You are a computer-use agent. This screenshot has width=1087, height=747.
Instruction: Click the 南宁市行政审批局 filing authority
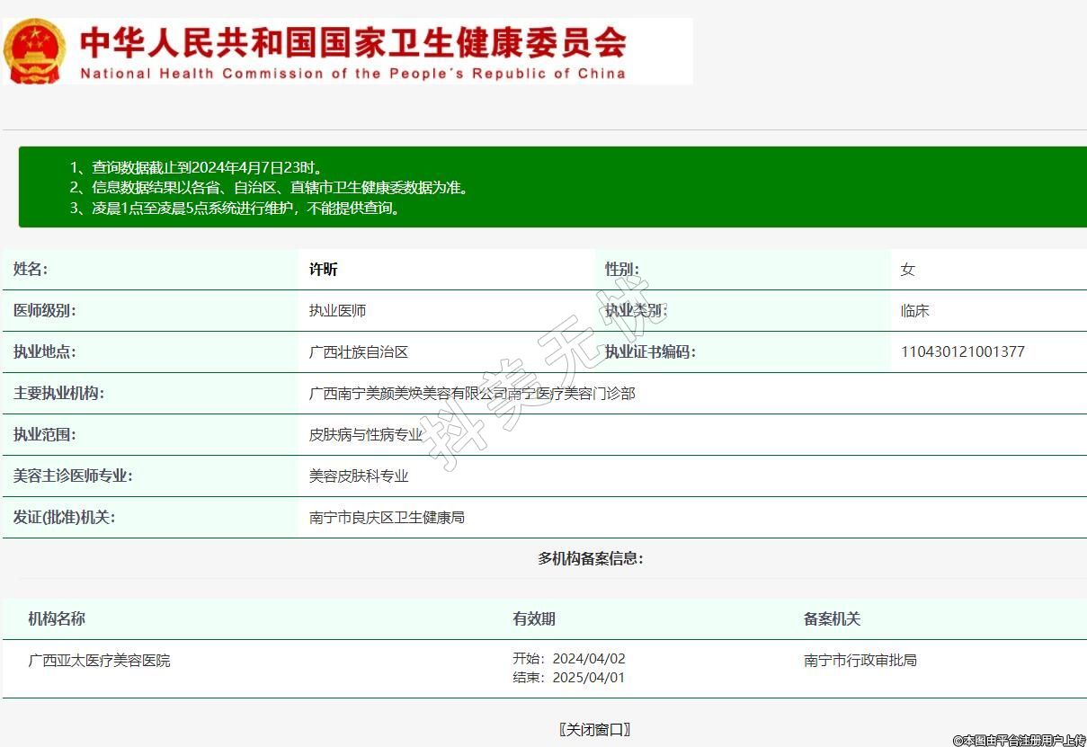pyautogui.click(x=860, y=661)
